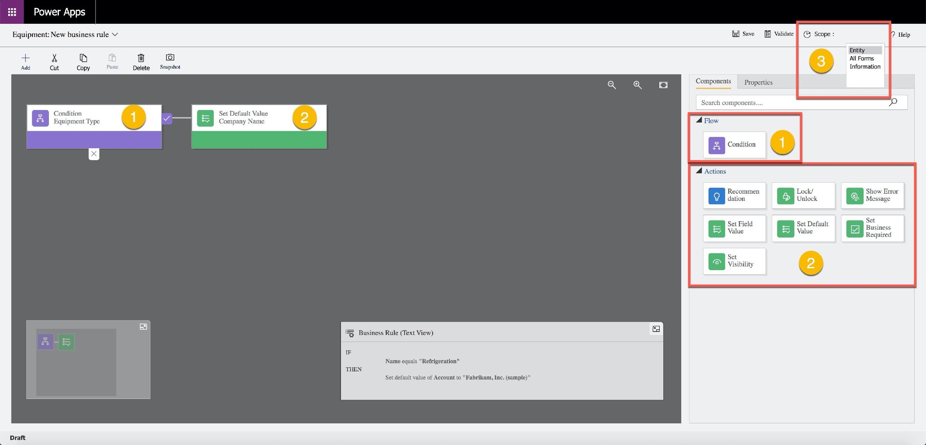926x445 pixels.
Task: Select the Set Business Required action
Action: 873,228
